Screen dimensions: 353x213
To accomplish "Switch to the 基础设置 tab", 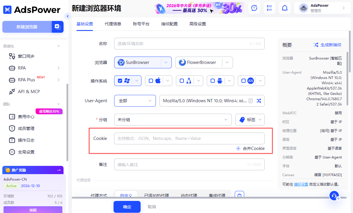I will [x=85, y=24].
